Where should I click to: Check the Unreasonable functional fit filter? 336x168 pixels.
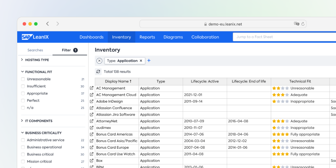pyautogui.click(x=23, y=79)
